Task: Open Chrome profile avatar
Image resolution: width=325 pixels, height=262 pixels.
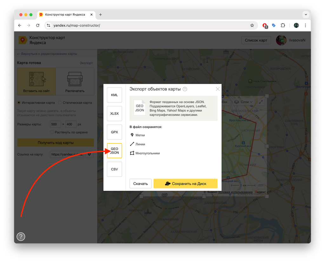Action: pyautogui.click(x=296, y=25)
